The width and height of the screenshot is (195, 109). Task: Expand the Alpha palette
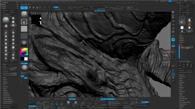click(4, 4)
